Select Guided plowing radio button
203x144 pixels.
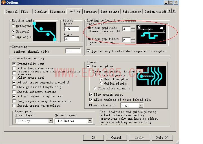pos(101,84)
